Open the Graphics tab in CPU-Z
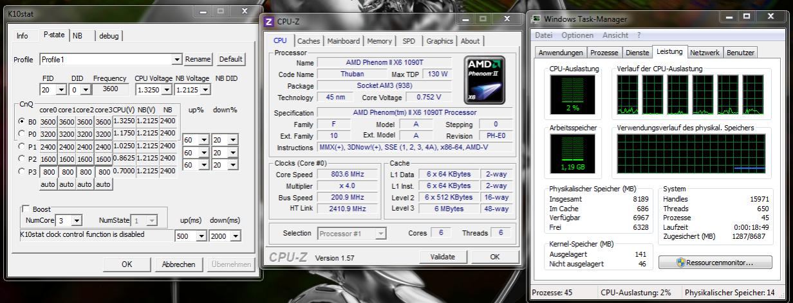Image resolution: width=793 pixels, height=303 pixels. pos(440,41)
